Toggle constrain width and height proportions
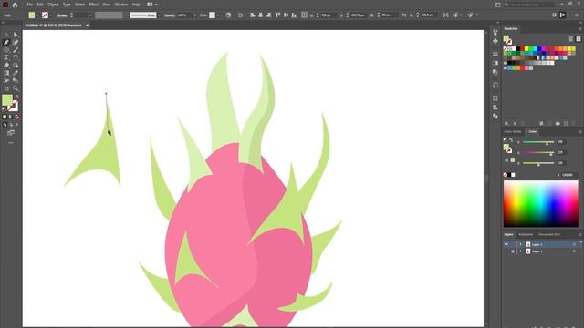 404,15
